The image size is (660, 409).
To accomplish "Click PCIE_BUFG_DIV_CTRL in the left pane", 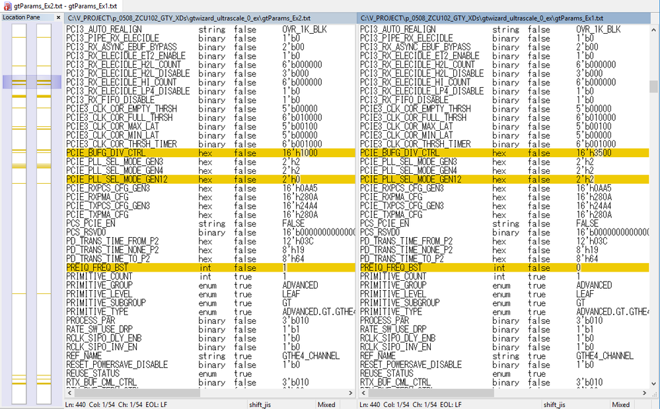I will click(x=106, y=153).
